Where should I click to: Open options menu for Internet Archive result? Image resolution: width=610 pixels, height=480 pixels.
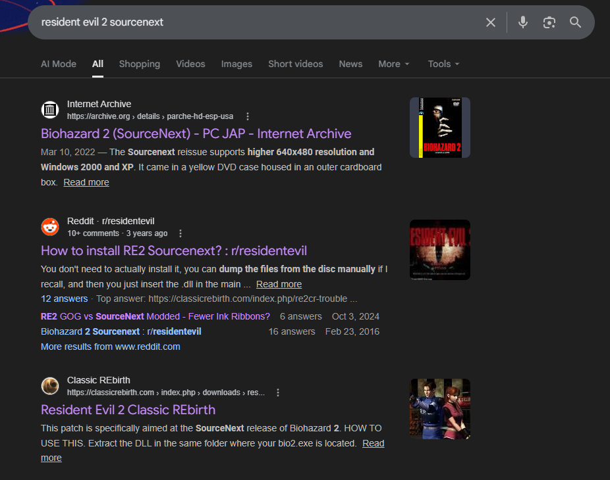point(248,116)
